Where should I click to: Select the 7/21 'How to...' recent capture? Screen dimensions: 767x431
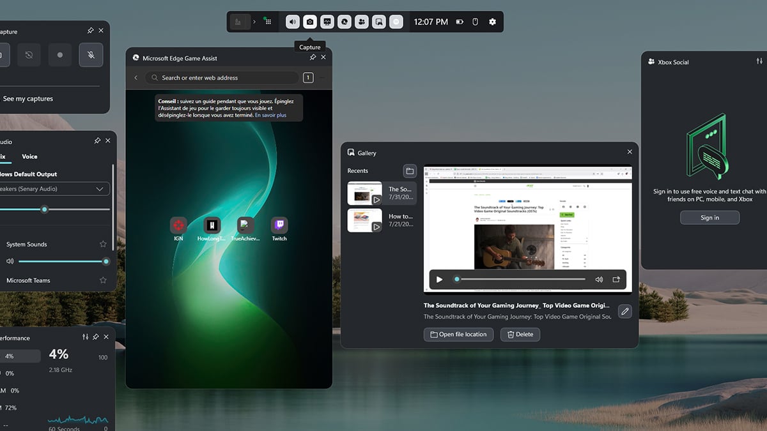click(382, 220)
